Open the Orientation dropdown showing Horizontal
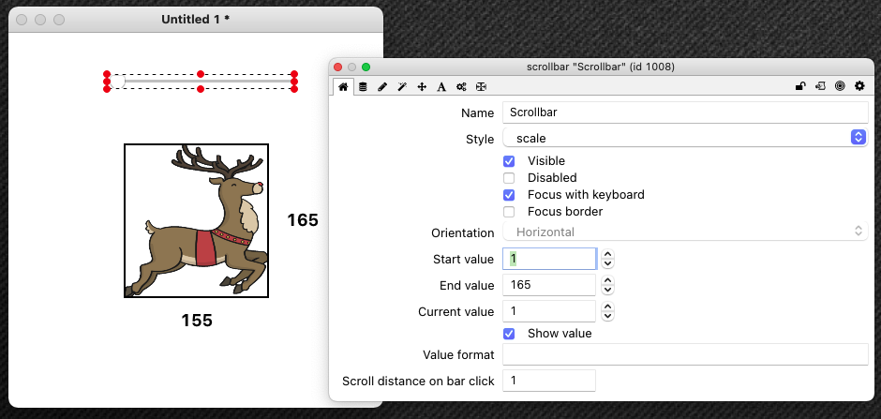This screenshot has height=419, width=881. [x=685, y=232]
